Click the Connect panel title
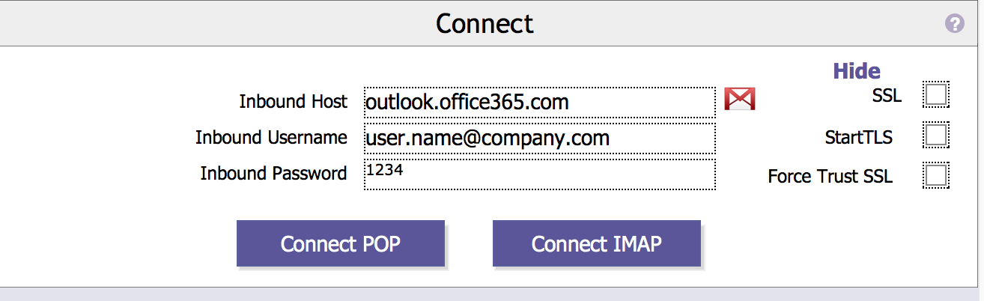The width and height of the screenshot is (984, 301). [x=485, y=24]
